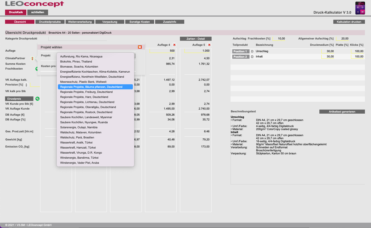Screen dimensions: 371x228
Task: Click the schließen button
Action: tap(38, 12)
